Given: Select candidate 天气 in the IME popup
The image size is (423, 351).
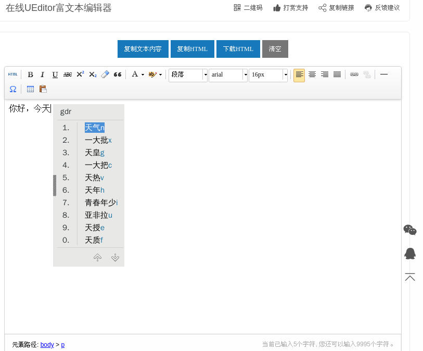Looking at the screenshot, I should pos(94,127).
